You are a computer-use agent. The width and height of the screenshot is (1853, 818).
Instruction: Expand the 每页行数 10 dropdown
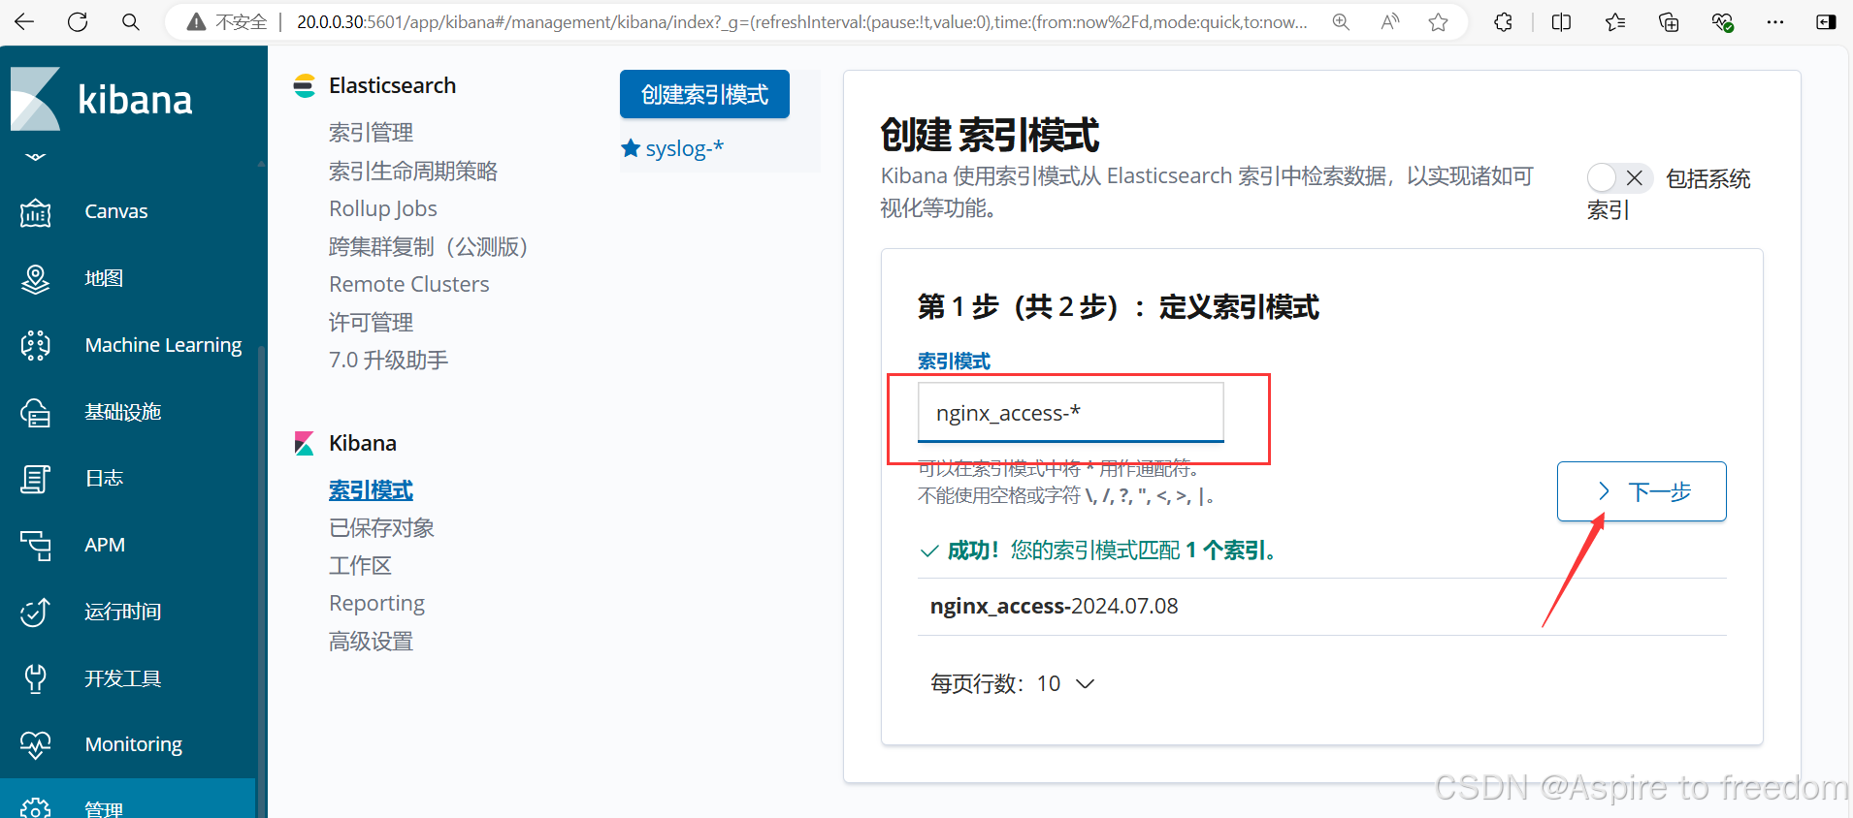point(1013,683)
